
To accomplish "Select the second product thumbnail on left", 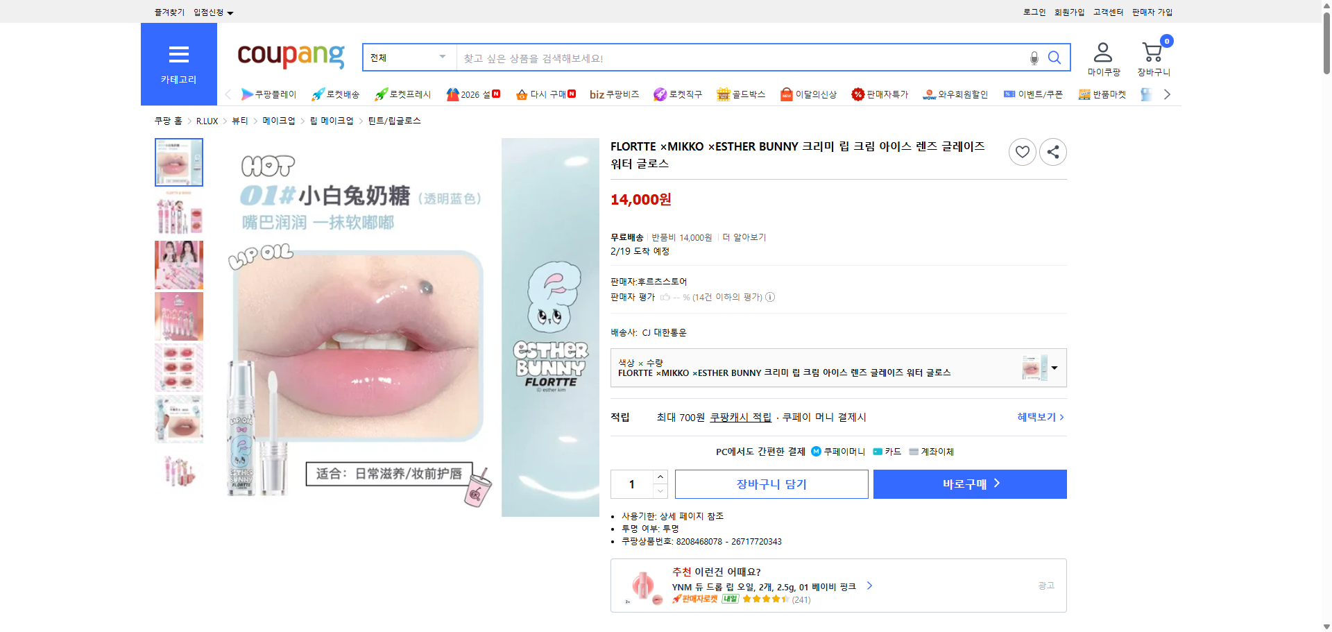I will coord(178,214).
